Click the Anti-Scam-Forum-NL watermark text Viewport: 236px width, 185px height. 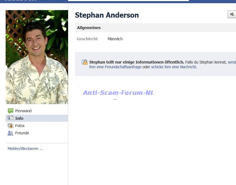pos(119,93)
